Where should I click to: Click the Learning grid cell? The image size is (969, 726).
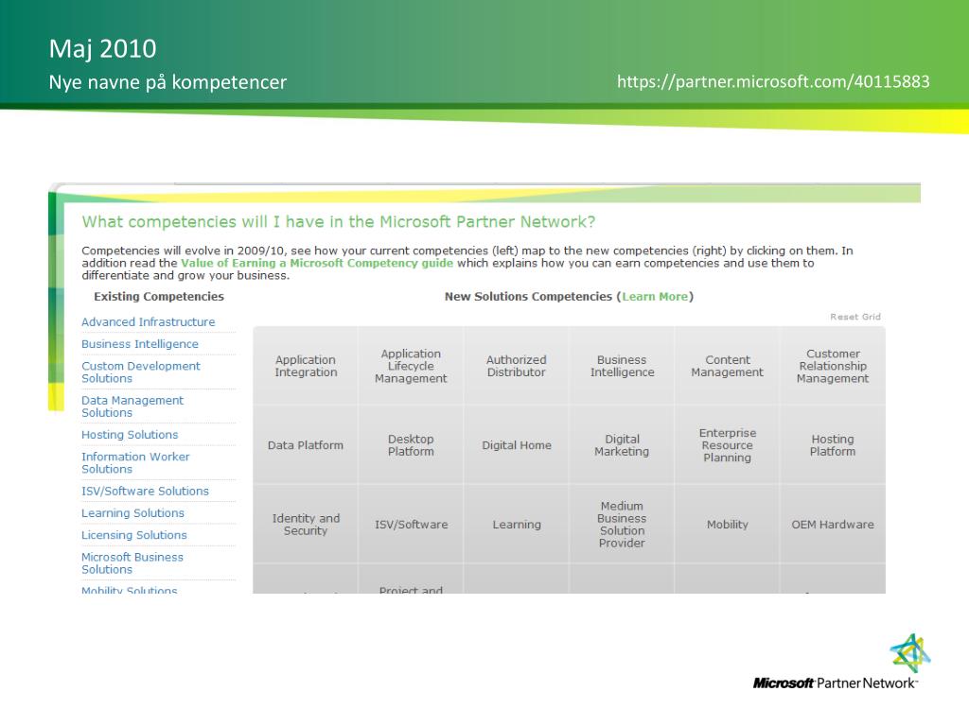click(x=516, y=524)
